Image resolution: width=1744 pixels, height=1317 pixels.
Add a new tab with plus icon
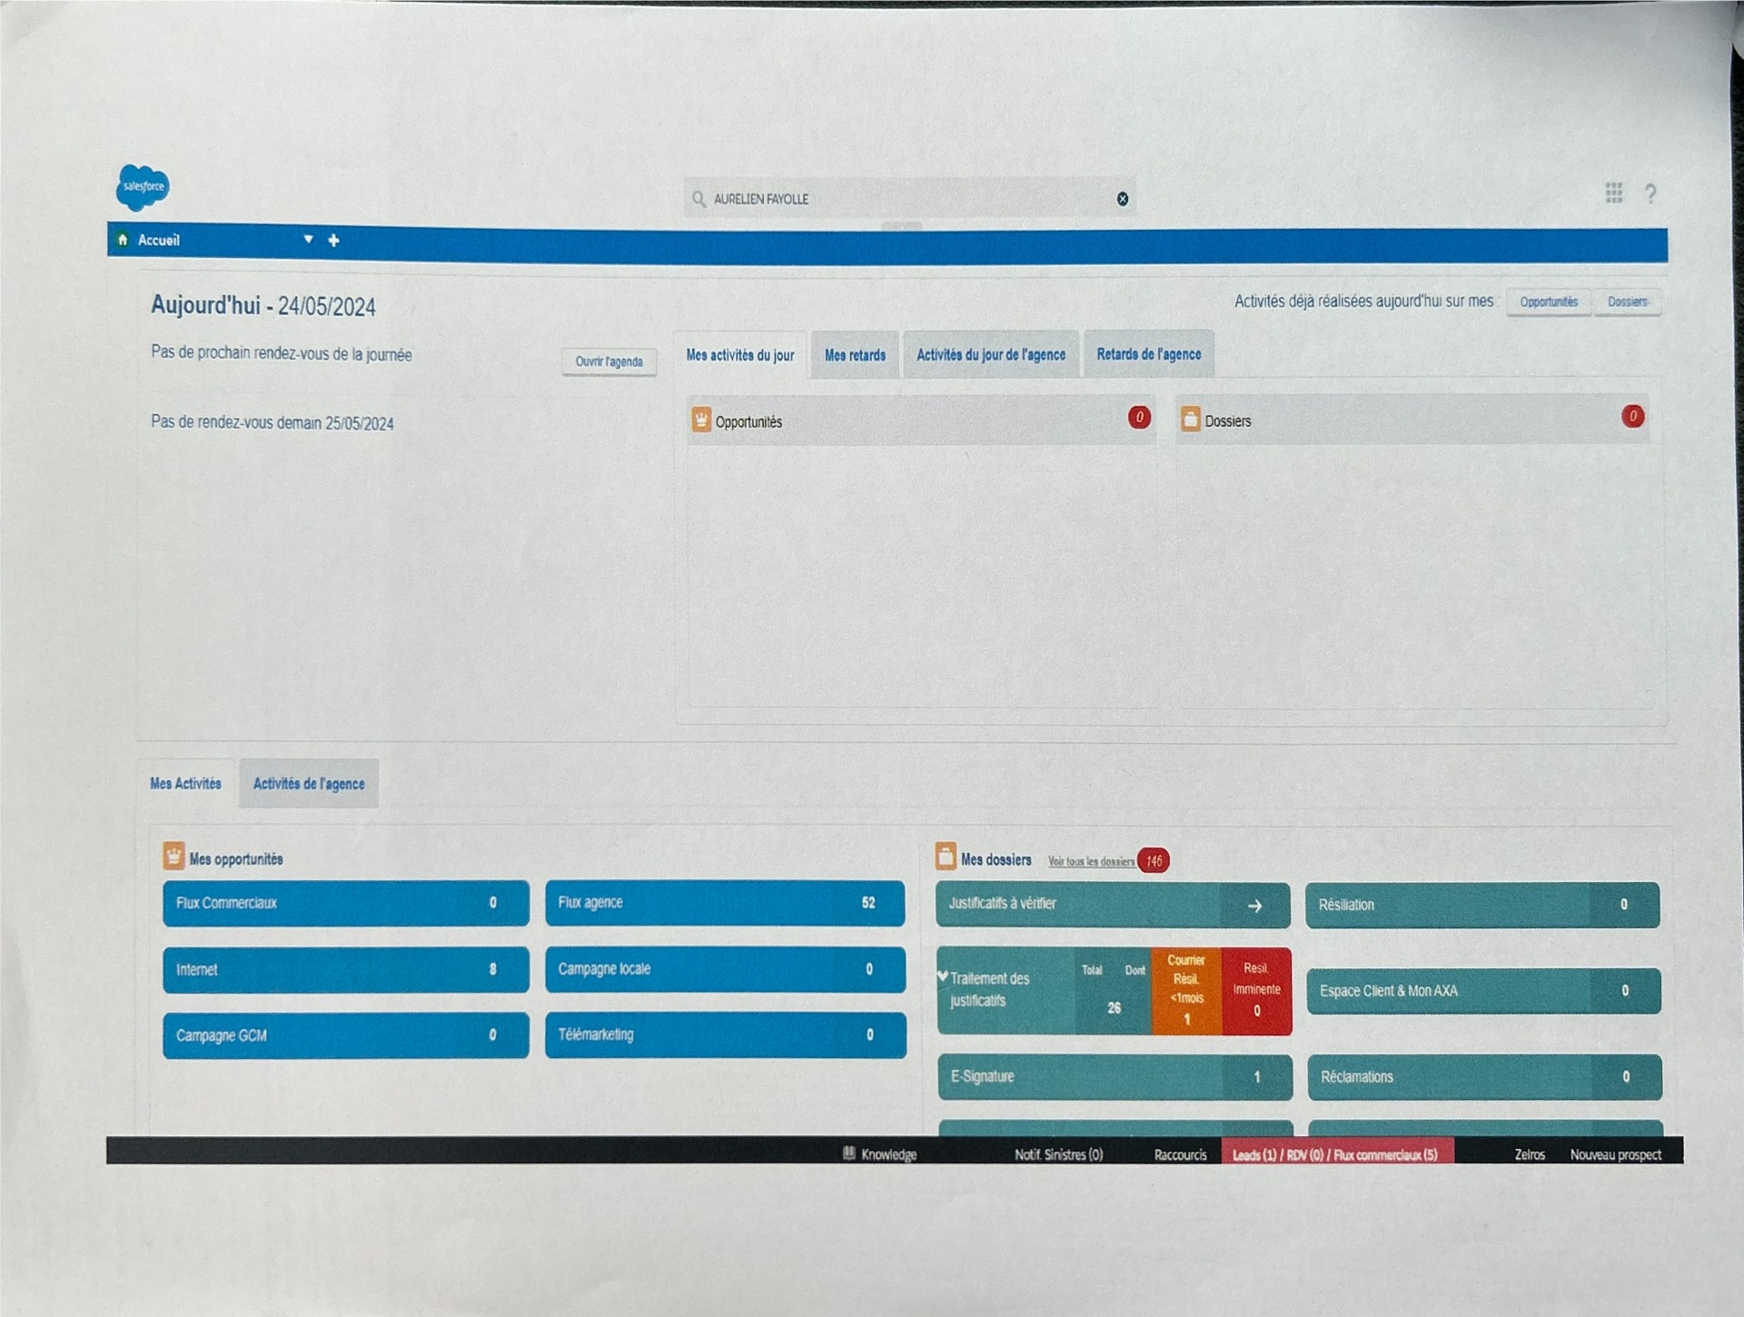(x=333, y=241)
